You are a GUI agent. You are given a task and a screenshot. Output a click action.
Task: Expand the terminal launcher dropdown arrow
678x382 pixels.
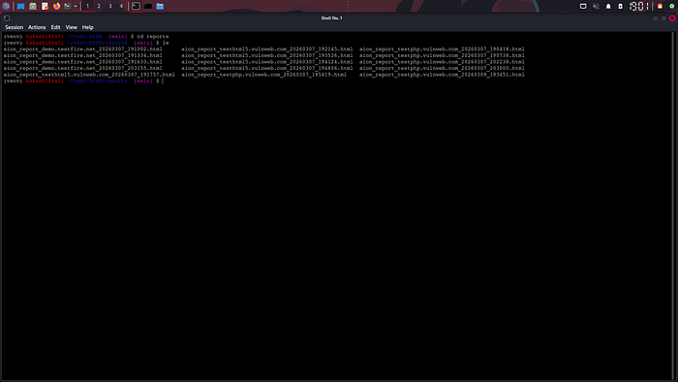(x=76, y=6)
